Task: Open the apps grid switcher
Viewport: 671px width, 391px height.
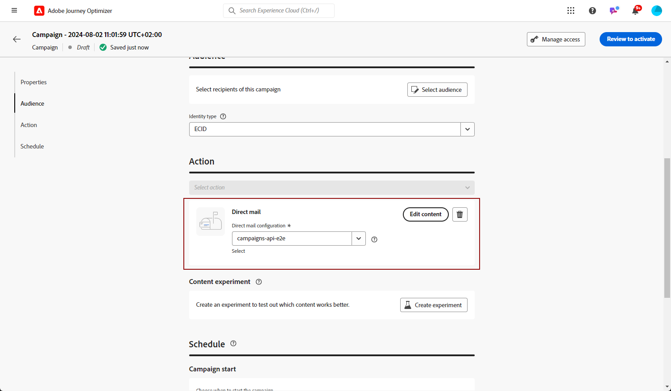Action: (x=571, y=11)
